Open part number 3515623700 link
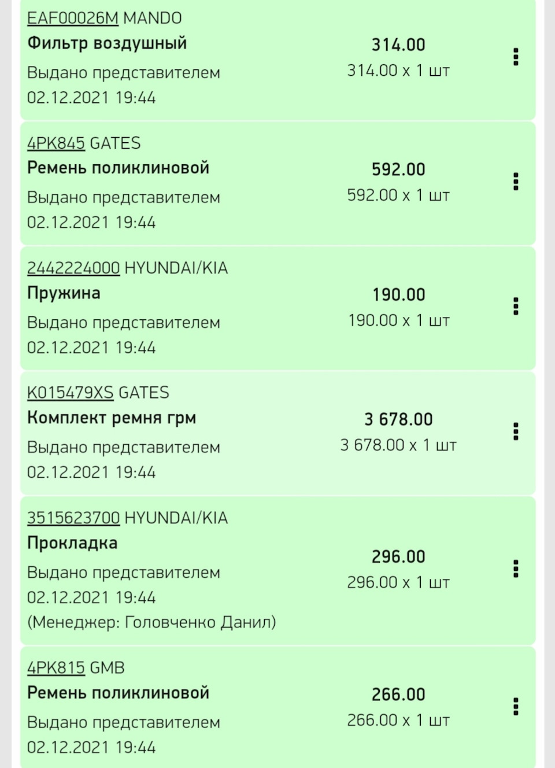Viewport: 555px width, 768px height. pyautogui.click(x=73, y=518)
